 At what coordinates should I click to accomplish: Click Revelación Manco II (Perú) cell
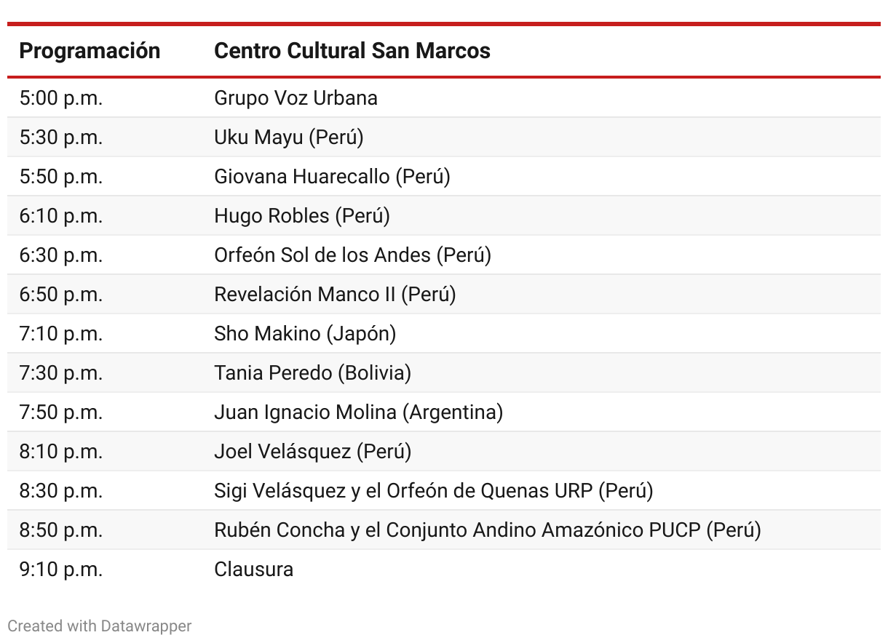click(335, 295)
